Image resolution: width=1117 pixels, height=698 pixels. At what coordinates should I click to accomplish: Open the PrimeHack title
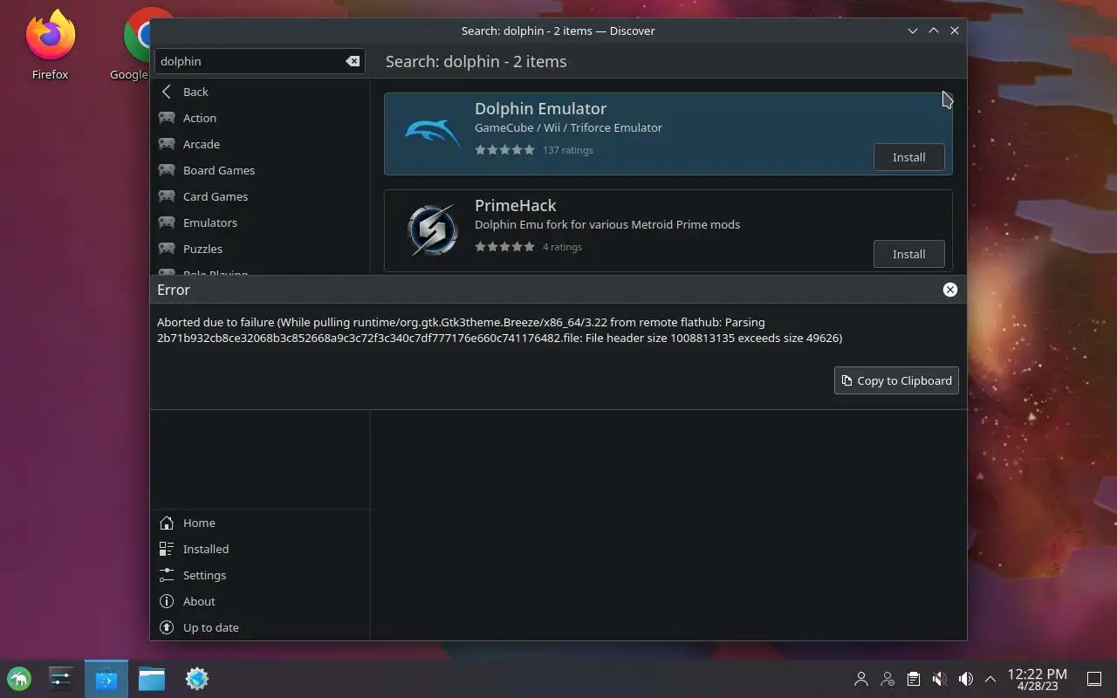[515, 205]
